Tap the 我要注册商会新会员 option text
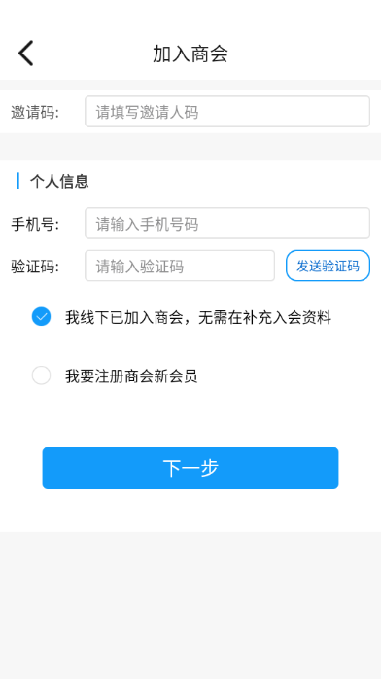The width and height of the screenshot is (381, 679). coord(131,375)
